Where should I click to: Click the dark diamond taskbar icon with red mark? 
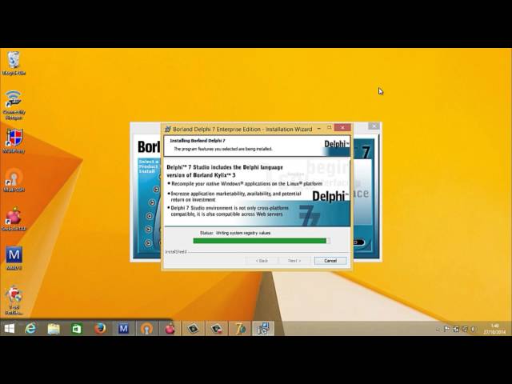pos(216,329)
